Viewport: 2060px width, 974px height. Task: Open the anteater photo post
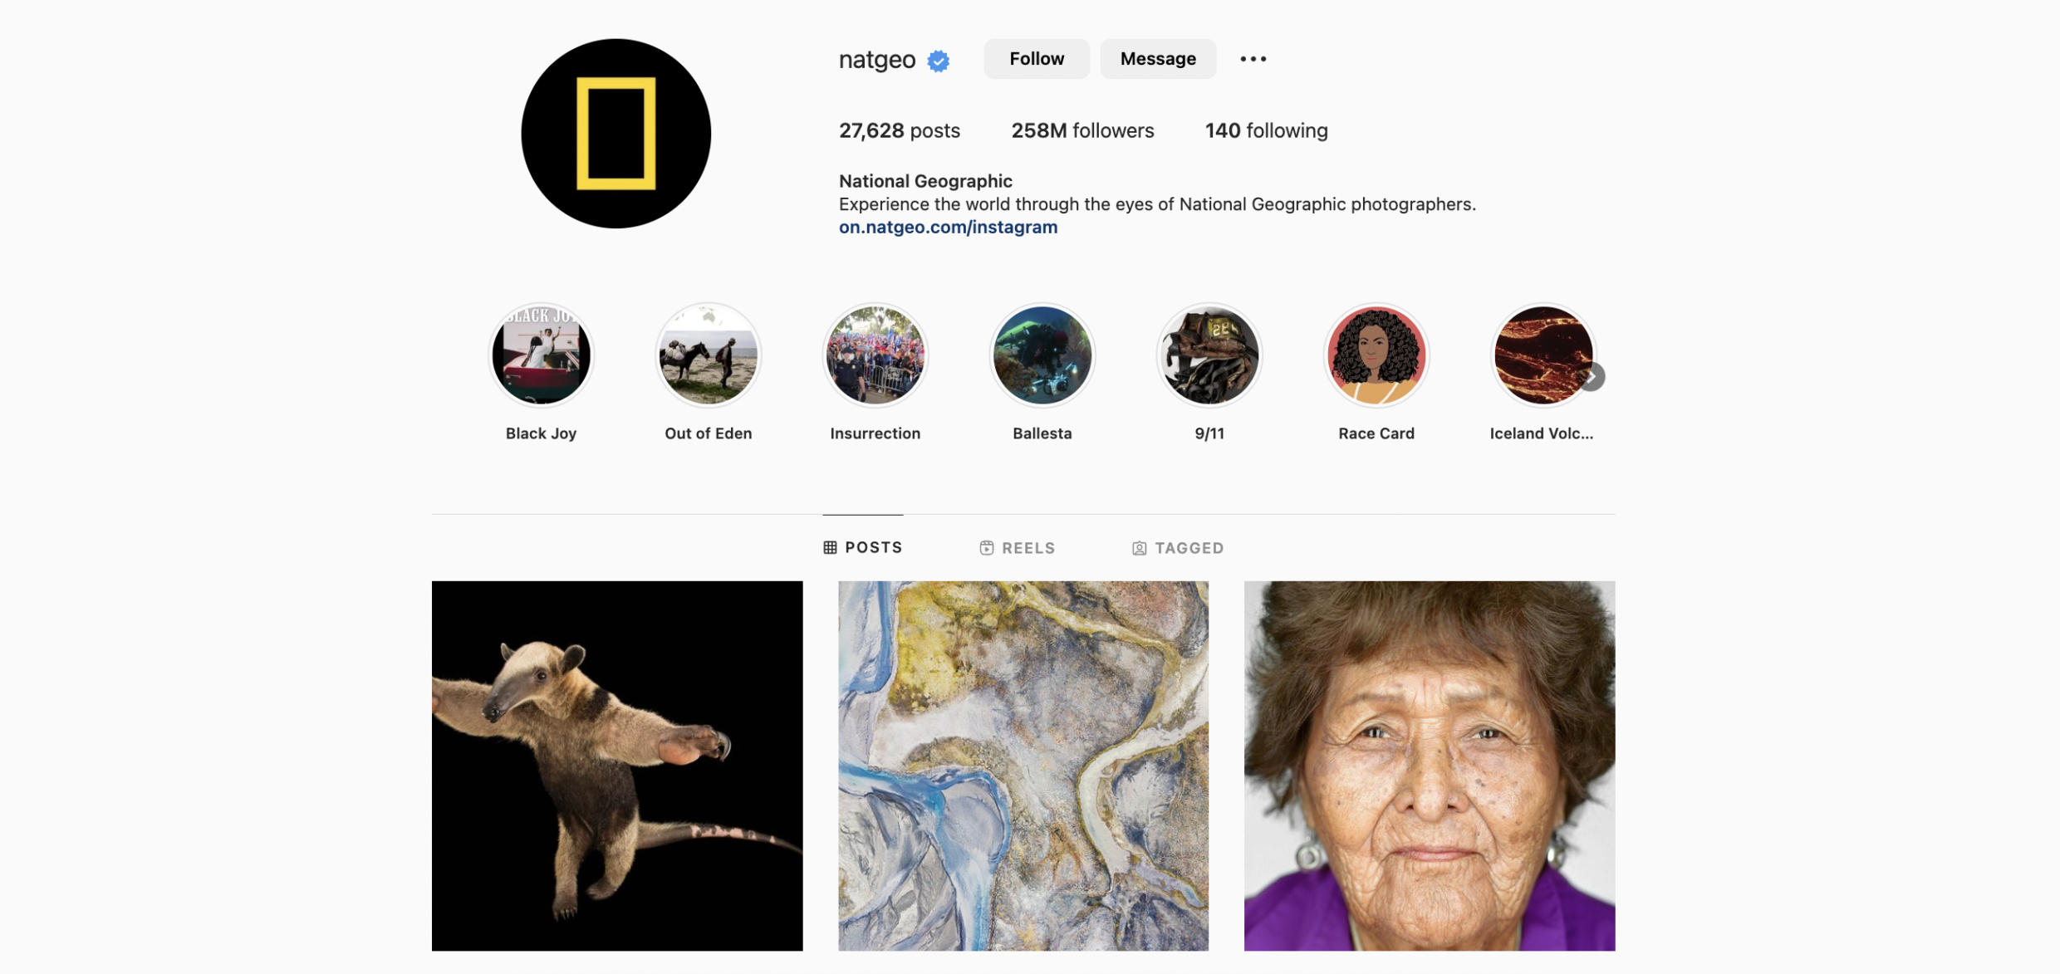pos(617,766)
